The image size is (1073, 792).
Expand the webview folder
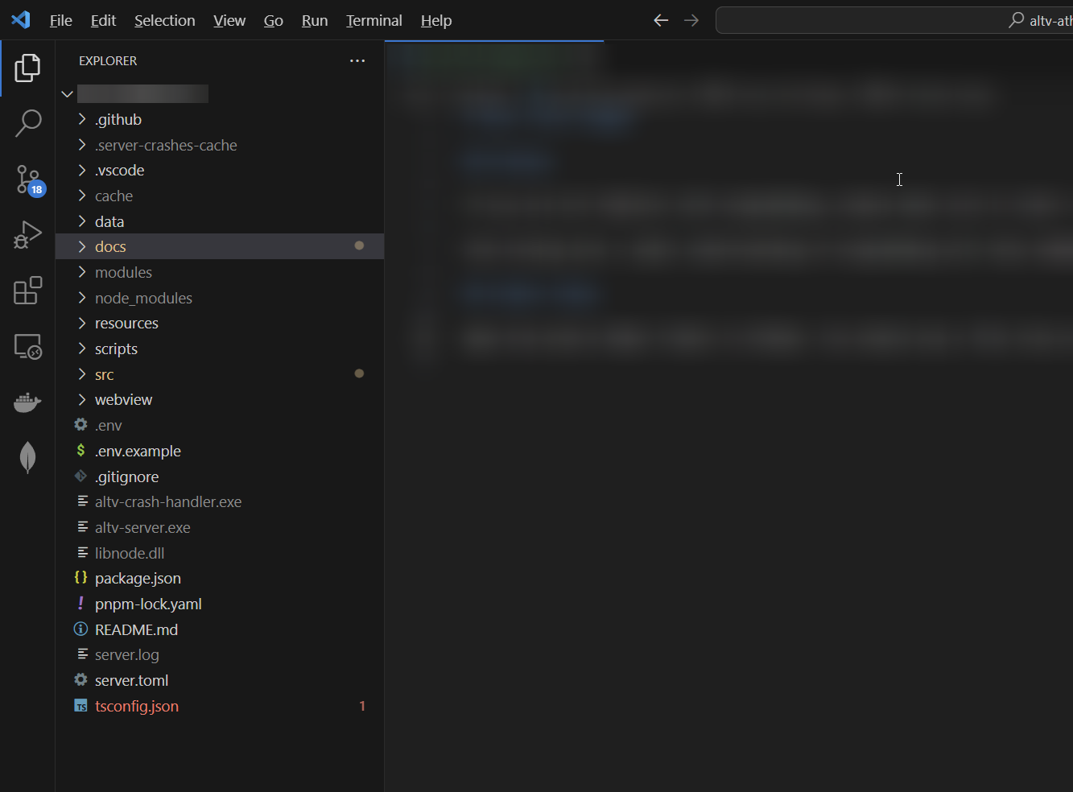click(x=123, y=400)
